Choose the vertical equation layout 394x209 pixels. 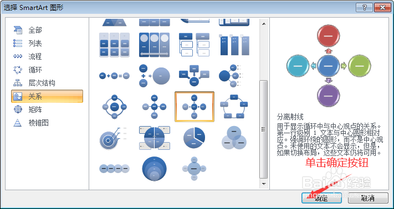click(x=154, y=76)
